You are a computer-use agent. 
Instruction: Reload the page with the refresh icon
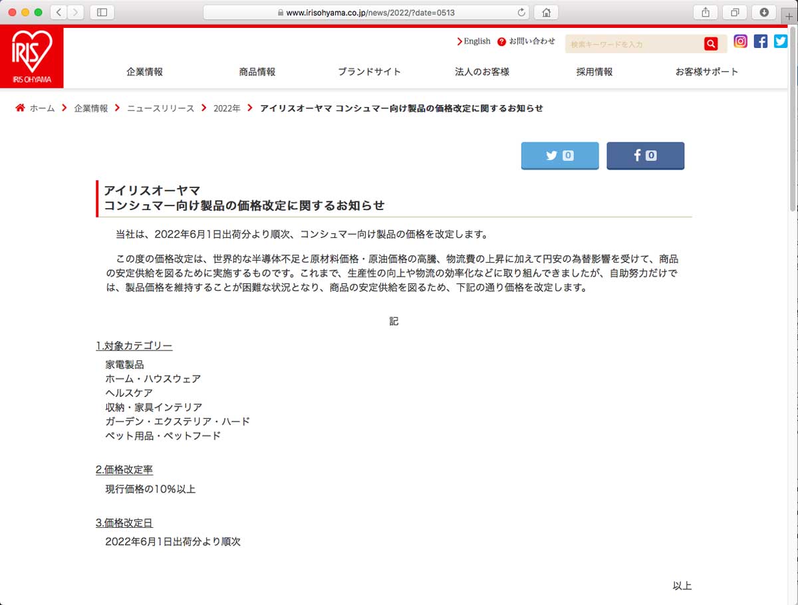[x=521, y=13]
